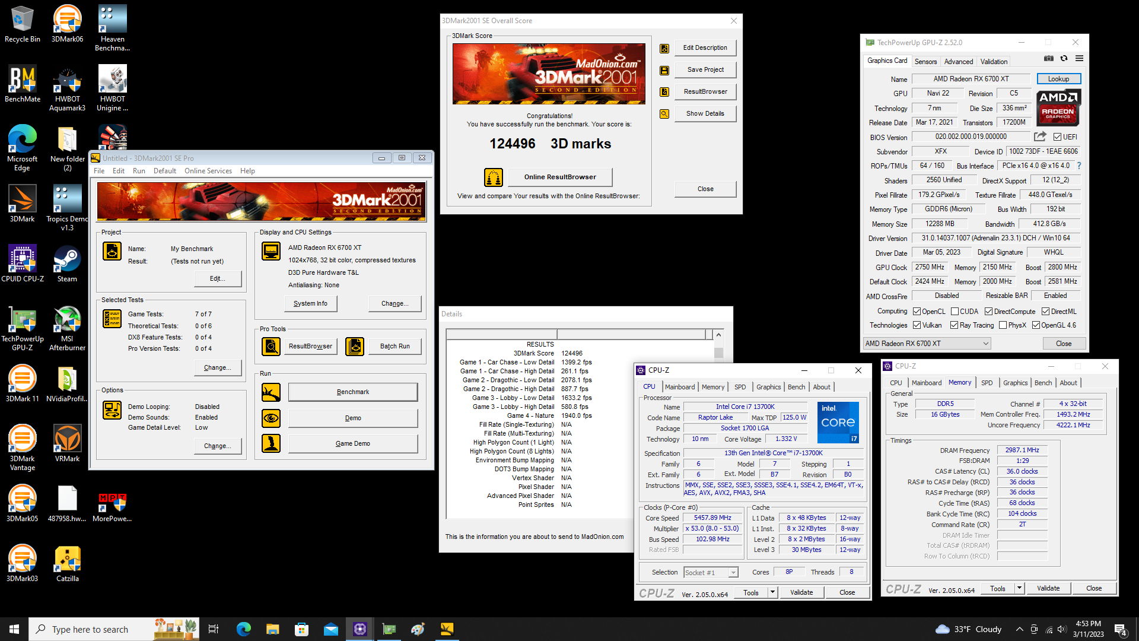
Task: Open the GPU selection dropdown in GPU-Z
Action: (927, 344)
